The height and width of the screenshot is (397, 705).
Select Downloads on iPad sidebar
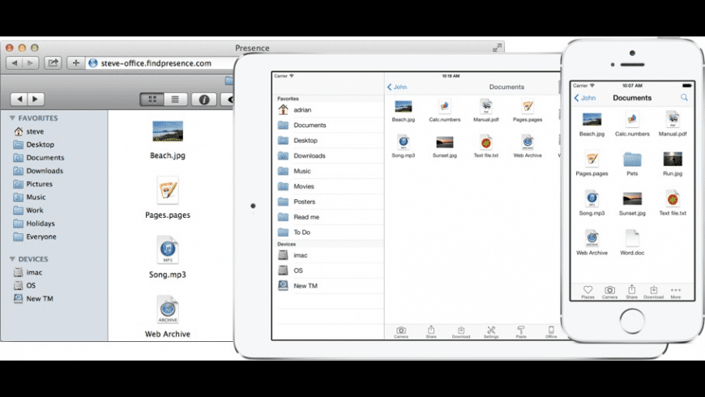[328, 156]
